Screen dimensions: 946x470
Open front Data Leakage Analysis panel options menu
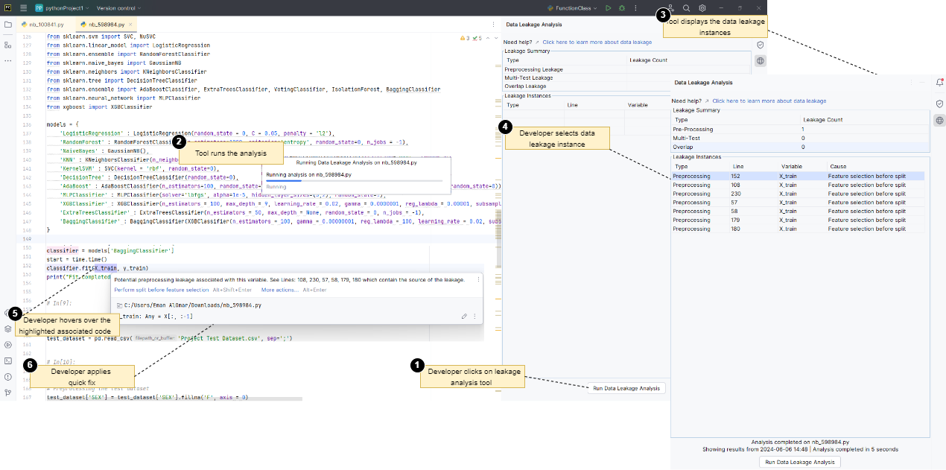(x=910, y=82)
